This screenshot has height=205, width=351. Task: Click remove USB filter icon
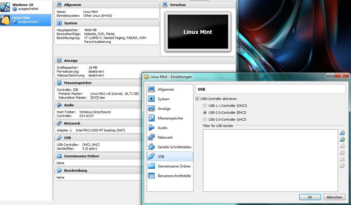tap(342, 152)
